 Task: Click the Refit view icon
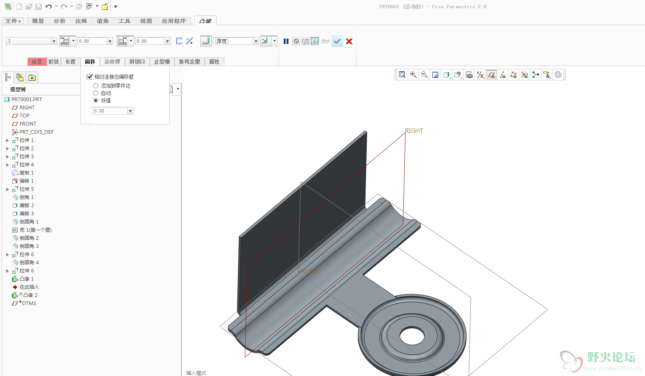click(x=402, y=75)
